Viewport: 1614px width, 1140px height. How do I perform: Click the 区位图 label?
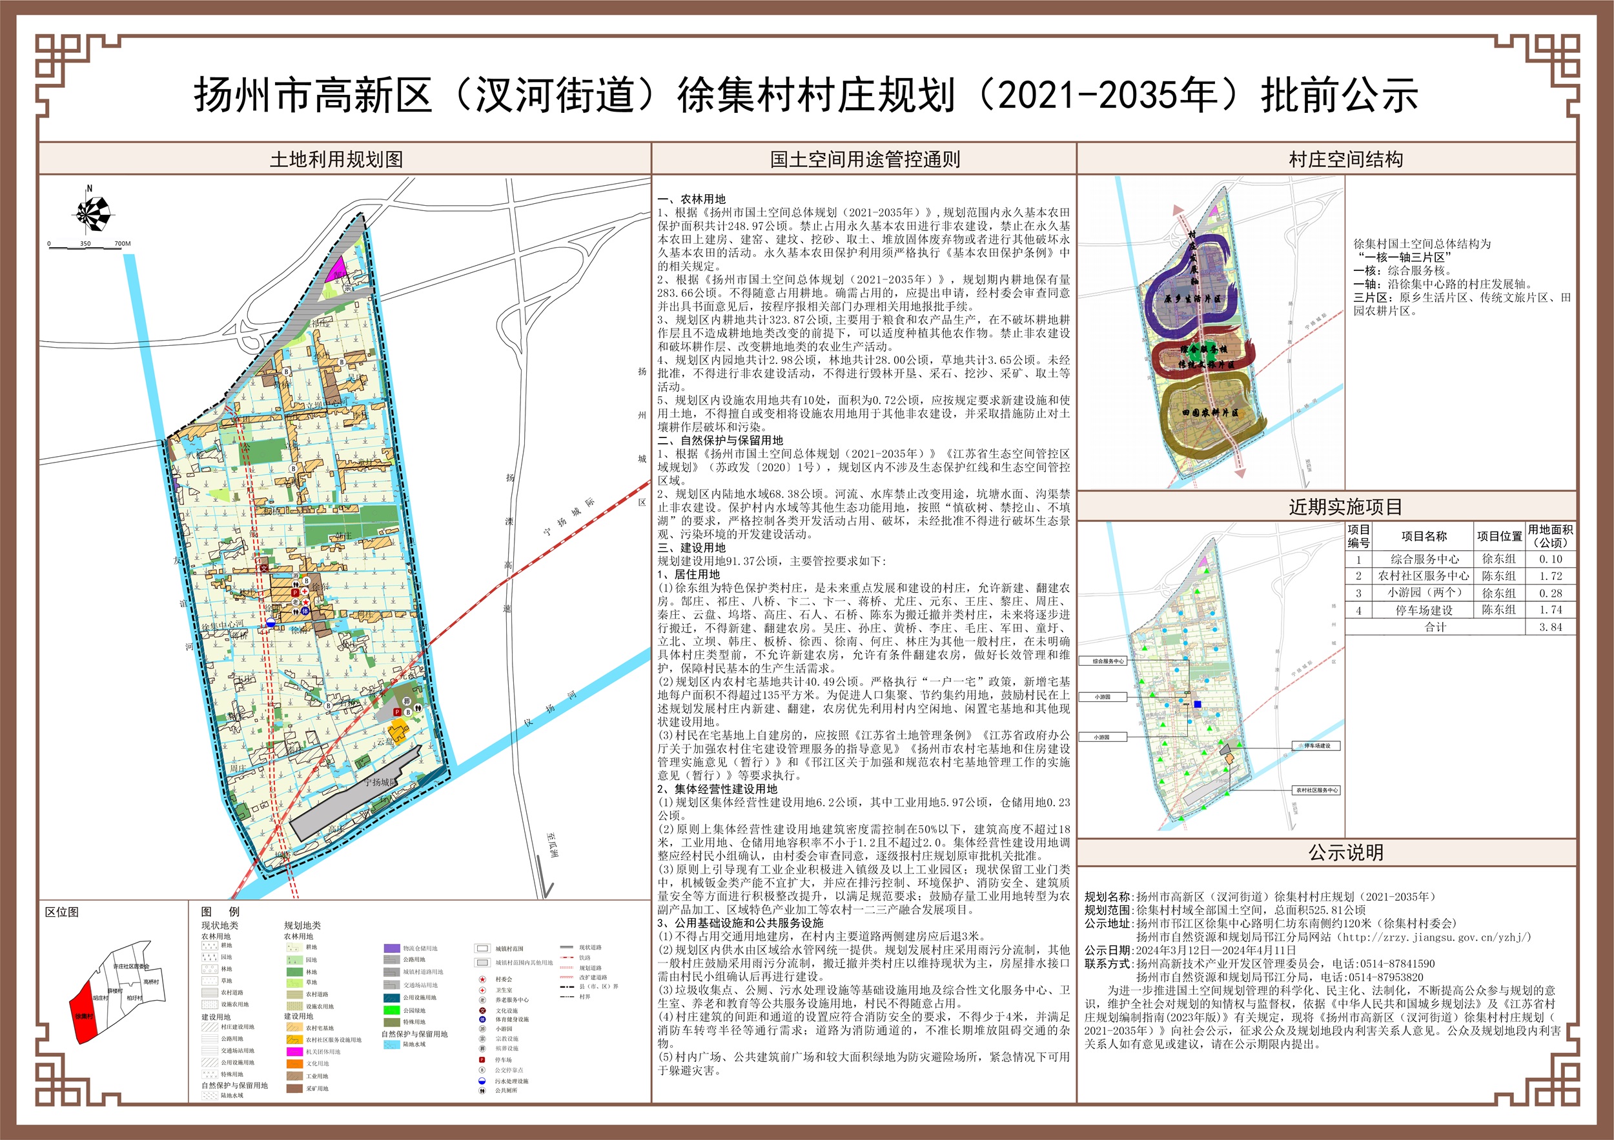click(62, 912)
